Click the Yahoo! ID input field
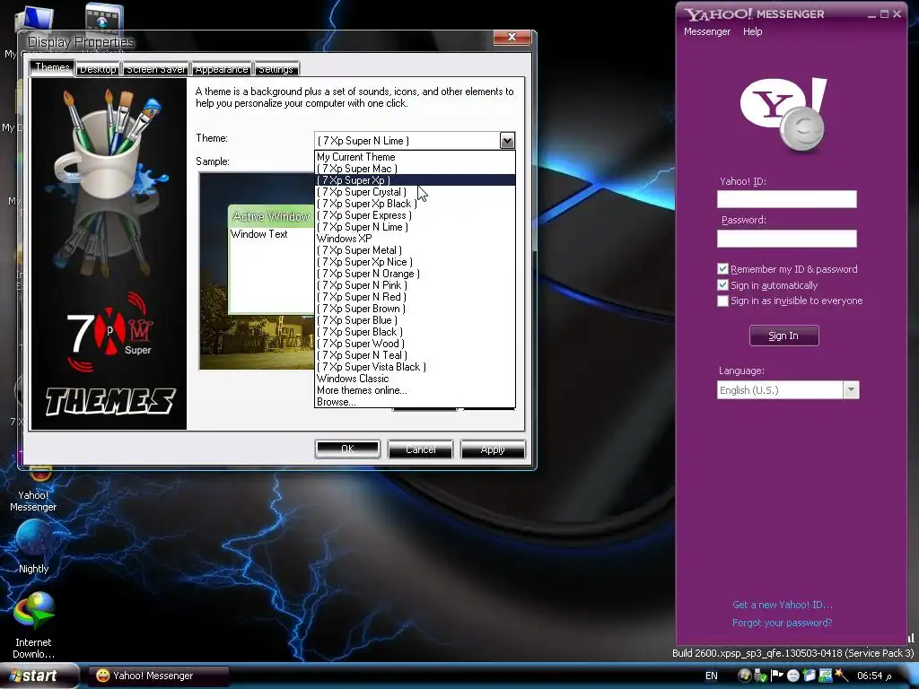919x689 pixels. (786, 199)
